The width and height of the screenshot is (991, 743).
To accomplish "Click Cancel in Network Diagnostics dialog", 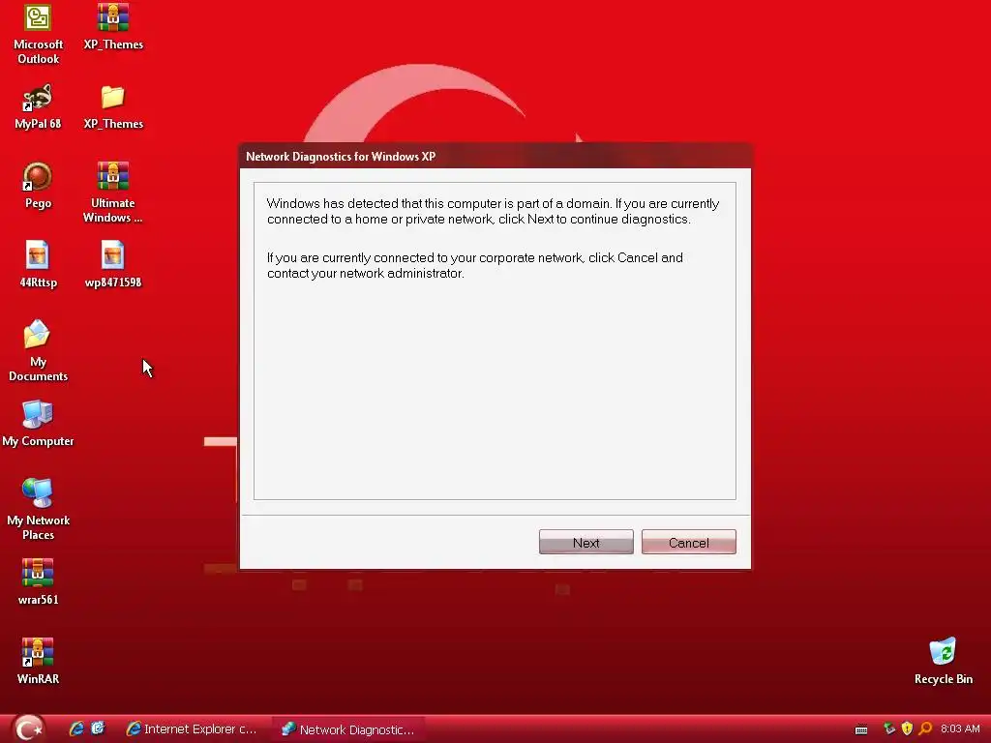I will pyautogui.click(x=689, y=542).
